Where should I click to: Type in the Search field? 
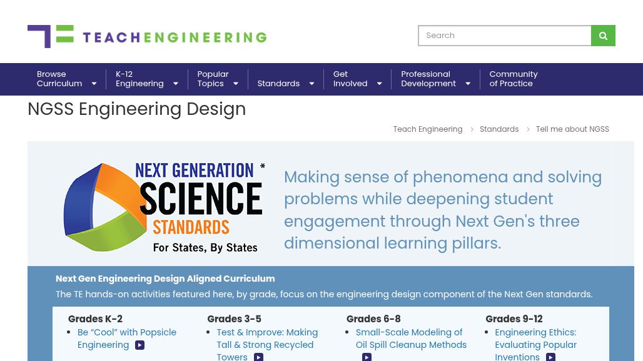pos(504,36)
